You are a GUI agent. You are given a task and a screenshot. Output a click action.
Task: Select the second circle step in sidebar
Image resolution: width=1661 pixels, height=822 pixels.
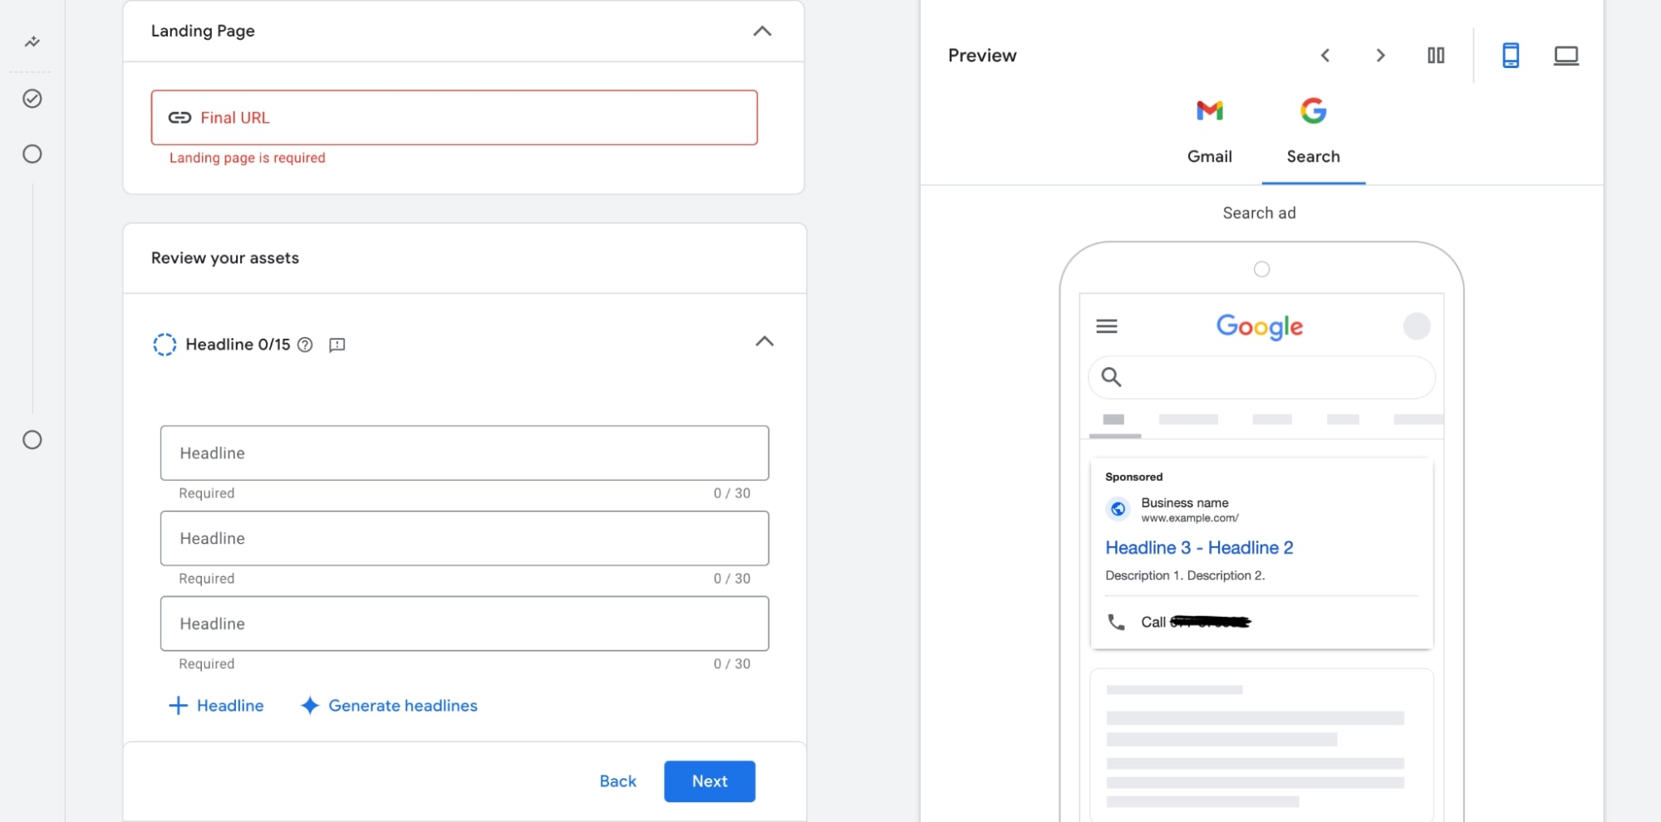coord(32,154)
